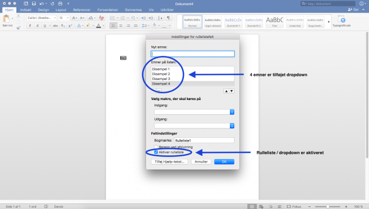The height and width of the screenshot is (209, 369).
Task: Toggle the 'Aktiver rulleliste' checkbox
Action: click(156, 152)
